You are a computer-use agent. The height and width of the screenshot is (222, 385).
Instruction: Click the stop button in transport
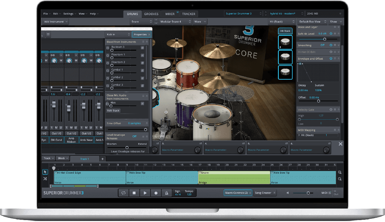coord(134,193)
